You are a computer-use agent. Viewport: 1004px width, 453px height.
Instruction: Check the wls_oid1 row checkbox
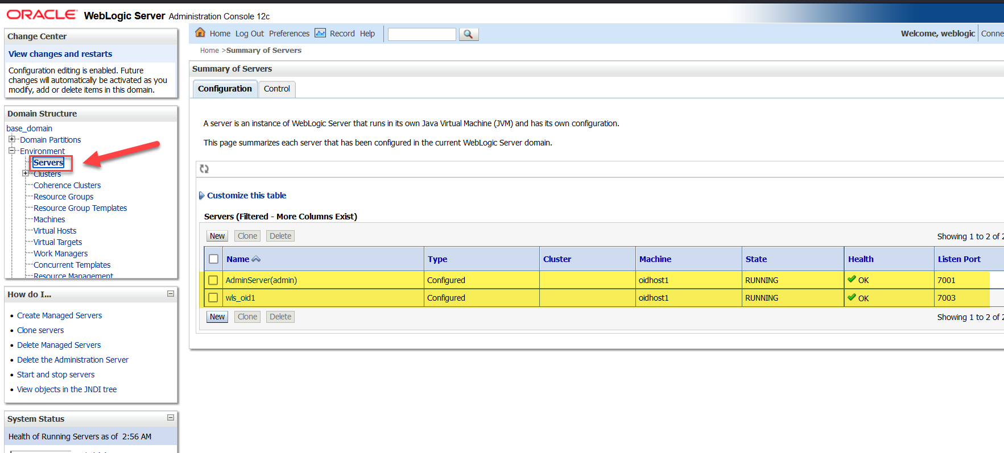pos(213,298)
